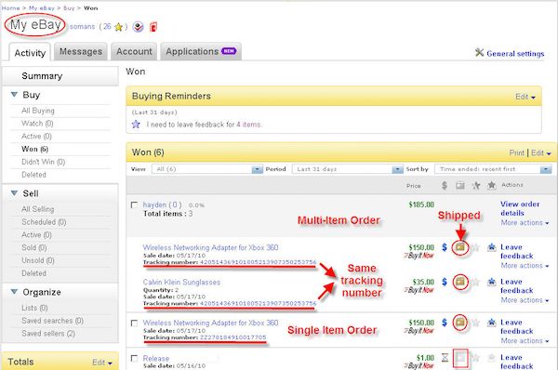Click paid dollar icon for first Wireless Adapter
This screenshot has height=370, width=558.
pyautogui.click(x=445, y=247)
